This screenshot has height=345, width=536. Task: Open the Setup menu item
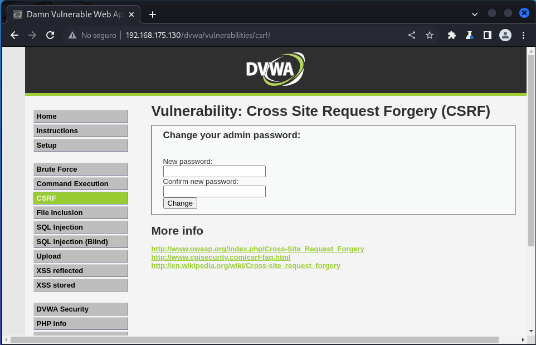pos(81,145)
